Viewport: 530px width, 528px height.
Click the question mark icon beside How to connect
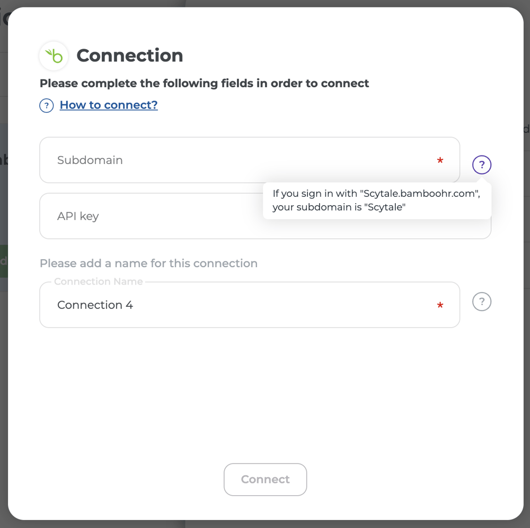coord(46,105)
